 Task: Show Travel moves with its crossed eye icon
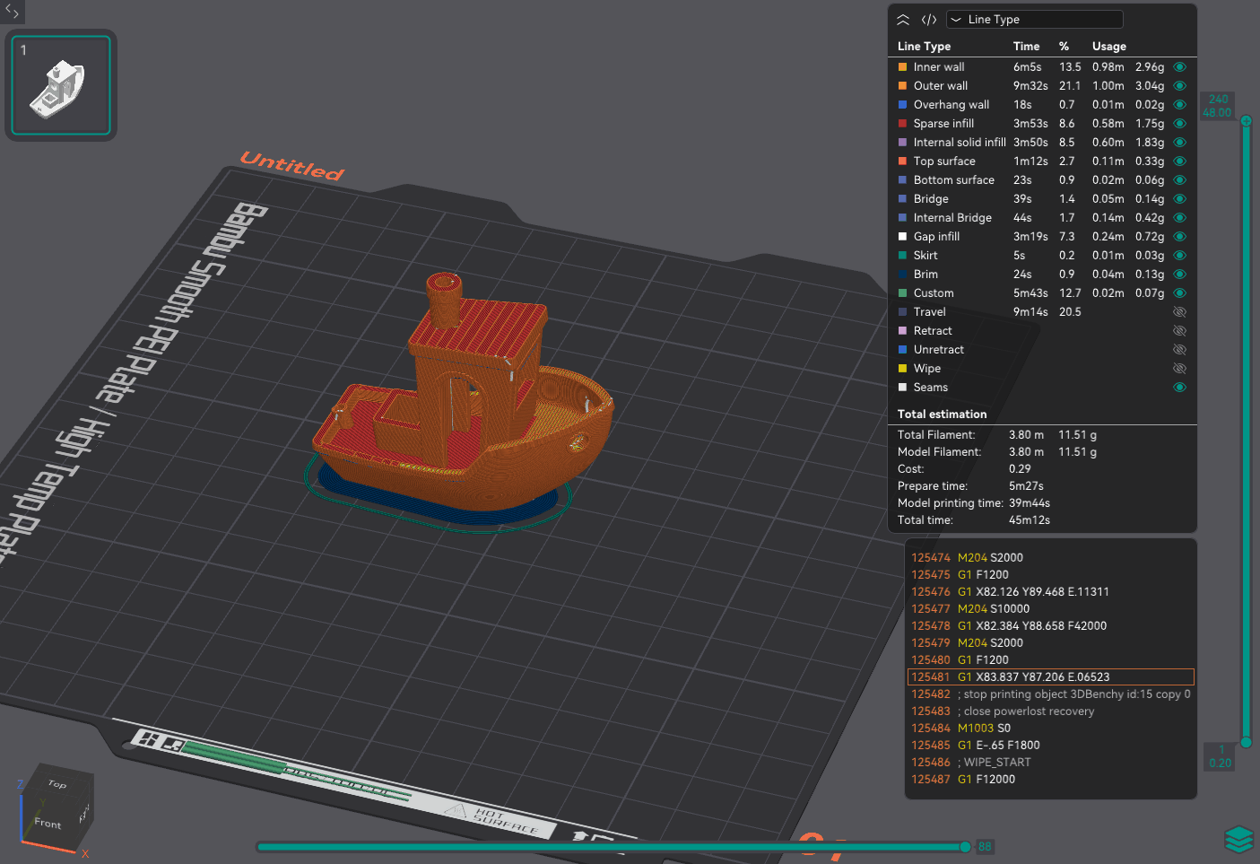coord(1180,312)
